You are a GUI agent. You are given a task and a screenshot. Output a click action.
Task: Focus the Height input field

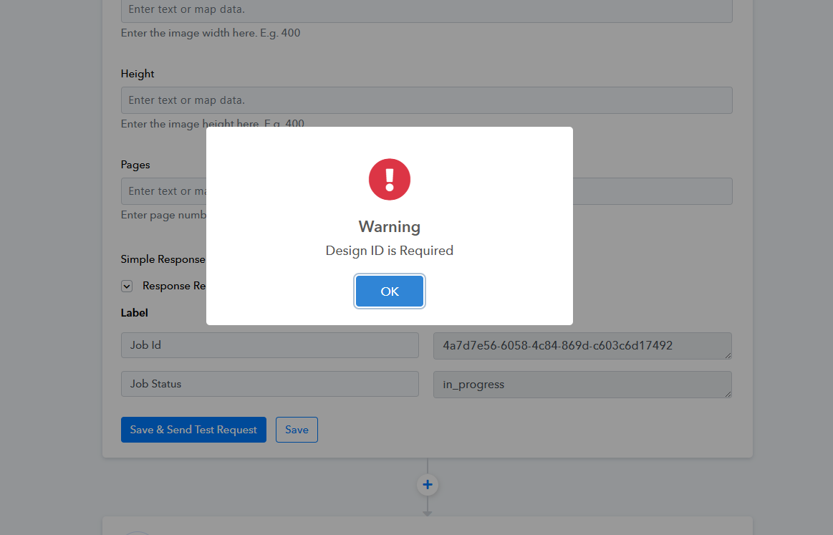[426, 100]
